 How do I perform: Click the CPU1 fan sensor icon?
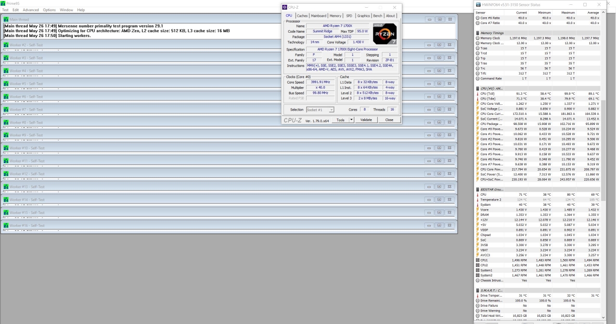[x=477, y=260]
